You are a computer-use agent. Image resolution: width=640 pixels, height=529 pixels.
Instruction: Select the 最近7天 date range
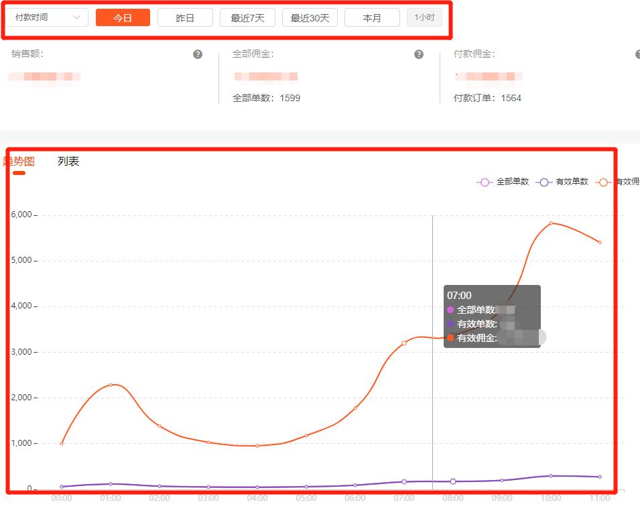pos(247,18)
